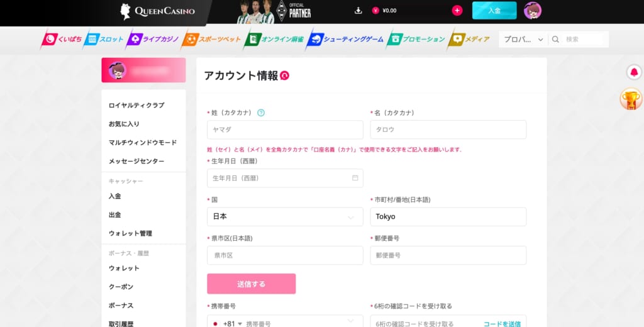Click the gold trophy icon
The width and height of the screenshot is (644, 327).
(631, 99)
